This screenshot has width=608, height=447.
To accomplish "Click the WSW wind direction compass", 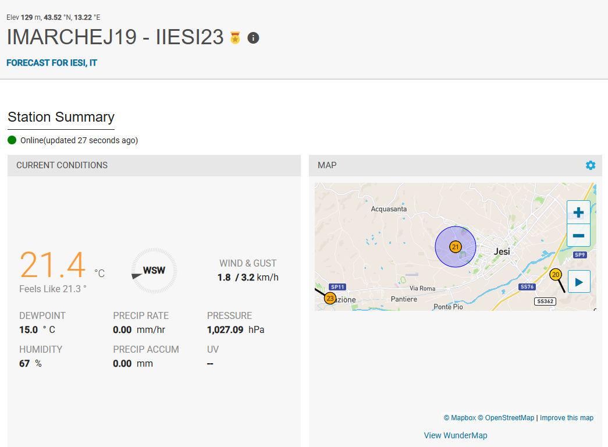I will pos(154,271).
